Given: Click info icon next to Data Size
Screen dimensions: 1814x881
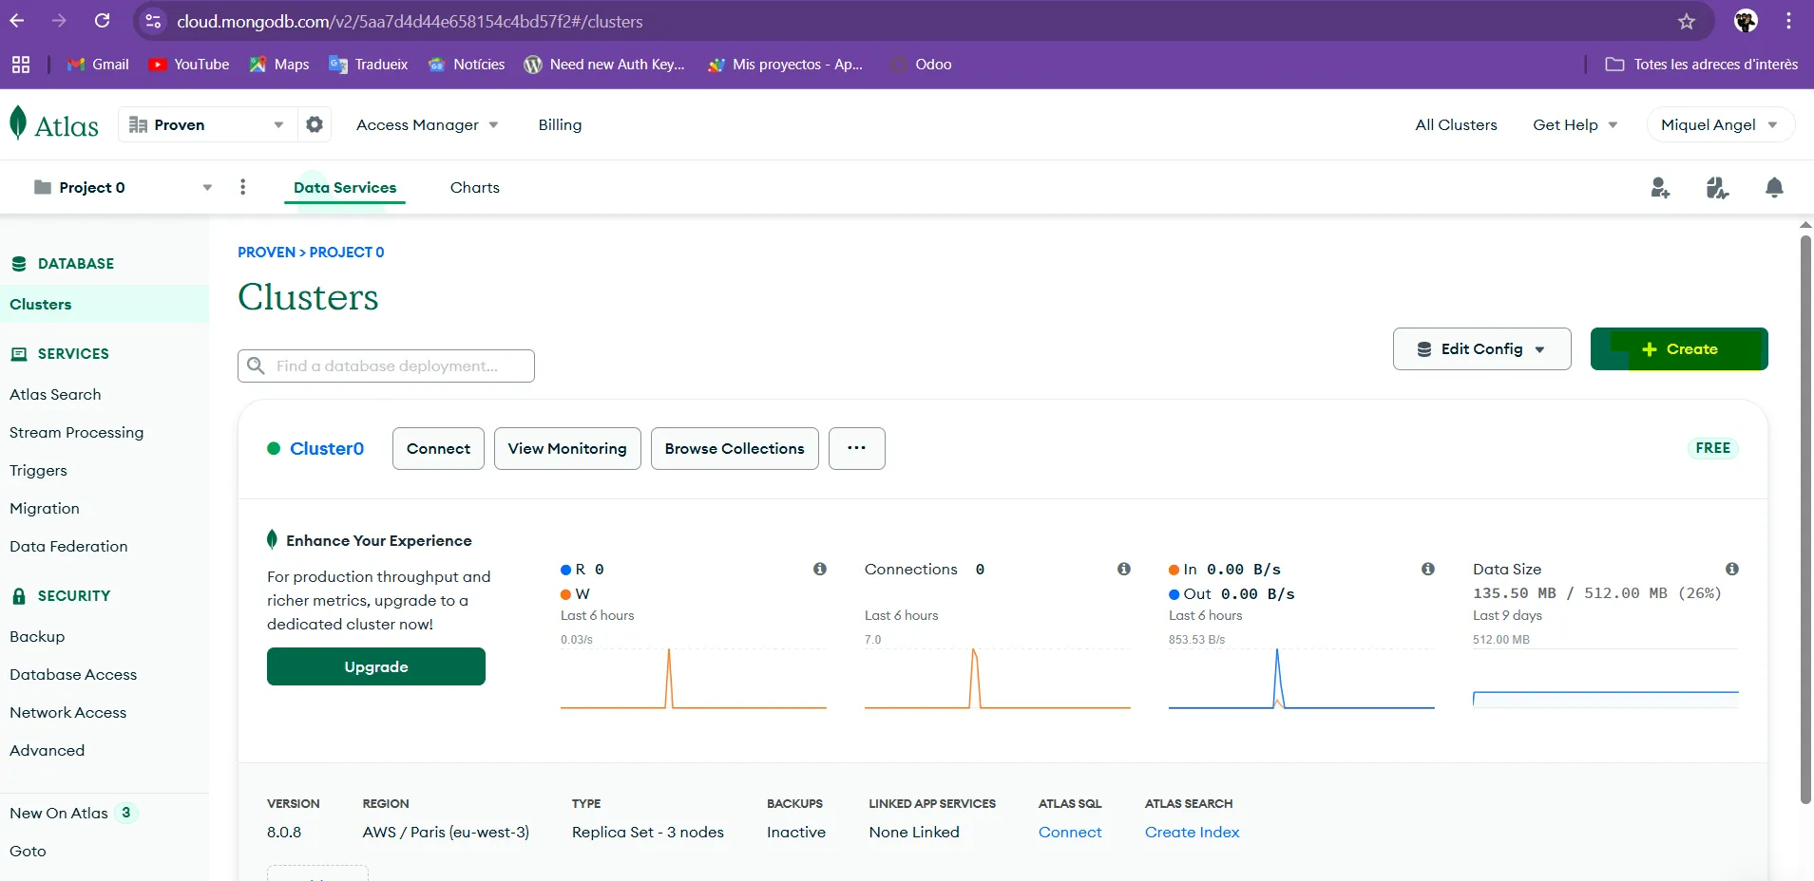Looking at the screenshot, I should 1731,569.
